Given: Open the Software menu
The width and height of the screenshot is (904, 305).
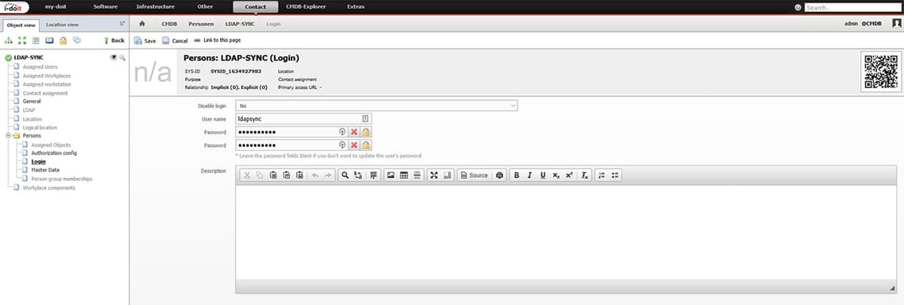Looking at the screenshot, I should pyautogui.click(x=106, y=7).
